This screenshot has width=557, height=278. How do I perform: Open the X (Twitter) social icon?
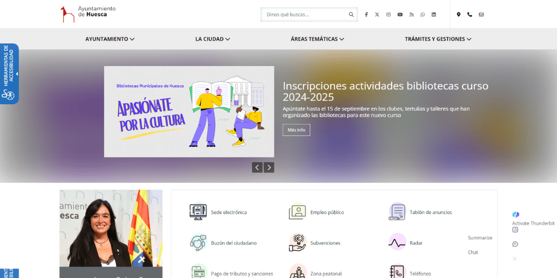pos(377,15)
